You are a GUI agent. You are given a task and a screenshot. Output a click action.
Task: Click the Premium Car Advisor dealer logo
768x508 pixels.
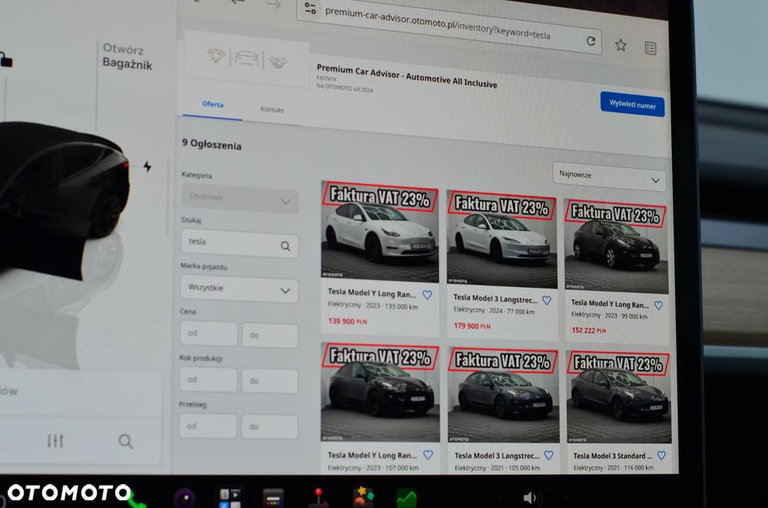tap(247, 59)
